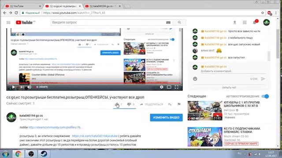Open the ЮТУБЕРЫ С 1 ХП video thumbnail

[x=205, y=111]
